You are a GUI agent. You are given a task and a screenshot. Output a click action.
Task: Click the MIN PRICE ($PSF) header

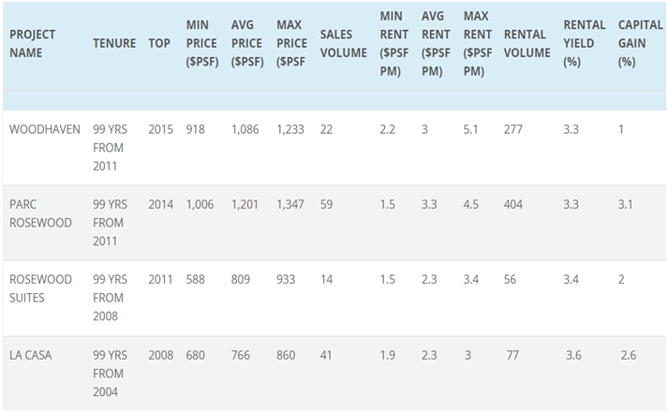click(202, 43)
